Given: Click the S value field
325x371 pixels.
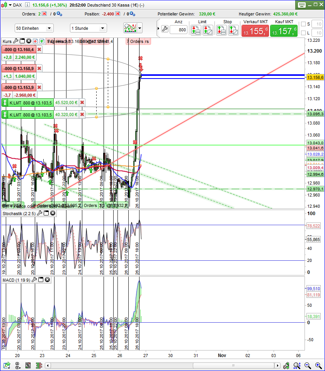Looking at the screenshot, I should [317, 24].
